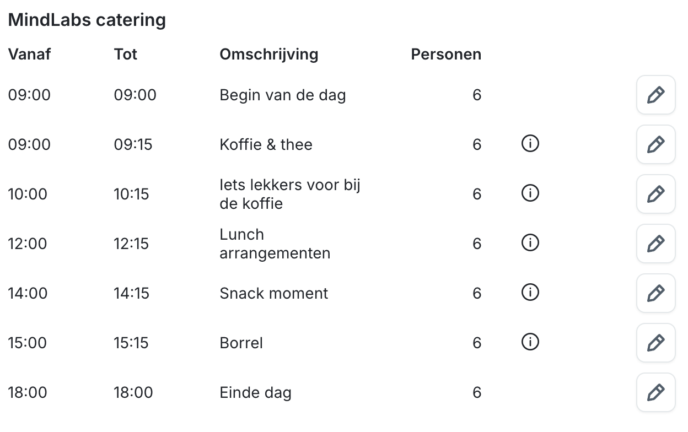Viewport: 688px width, 432px height.
Task: Click the Personen column header
Action: pos(446,55)
